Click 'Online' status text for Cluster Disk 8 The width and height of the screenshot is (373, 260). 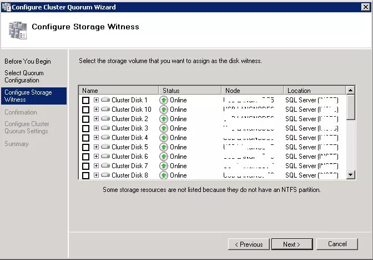(x=178, y=175)
